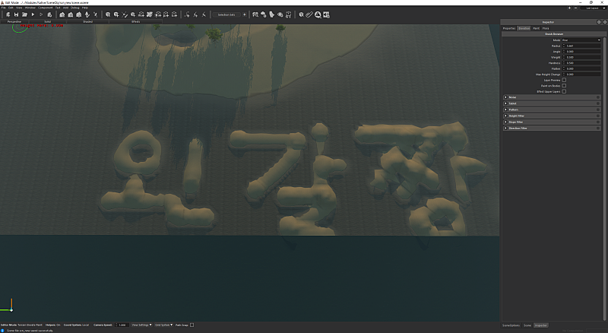Click the Camera Speed value field
Image resolution: width=608 pixels, height=333 pixels.
point(122,325)
